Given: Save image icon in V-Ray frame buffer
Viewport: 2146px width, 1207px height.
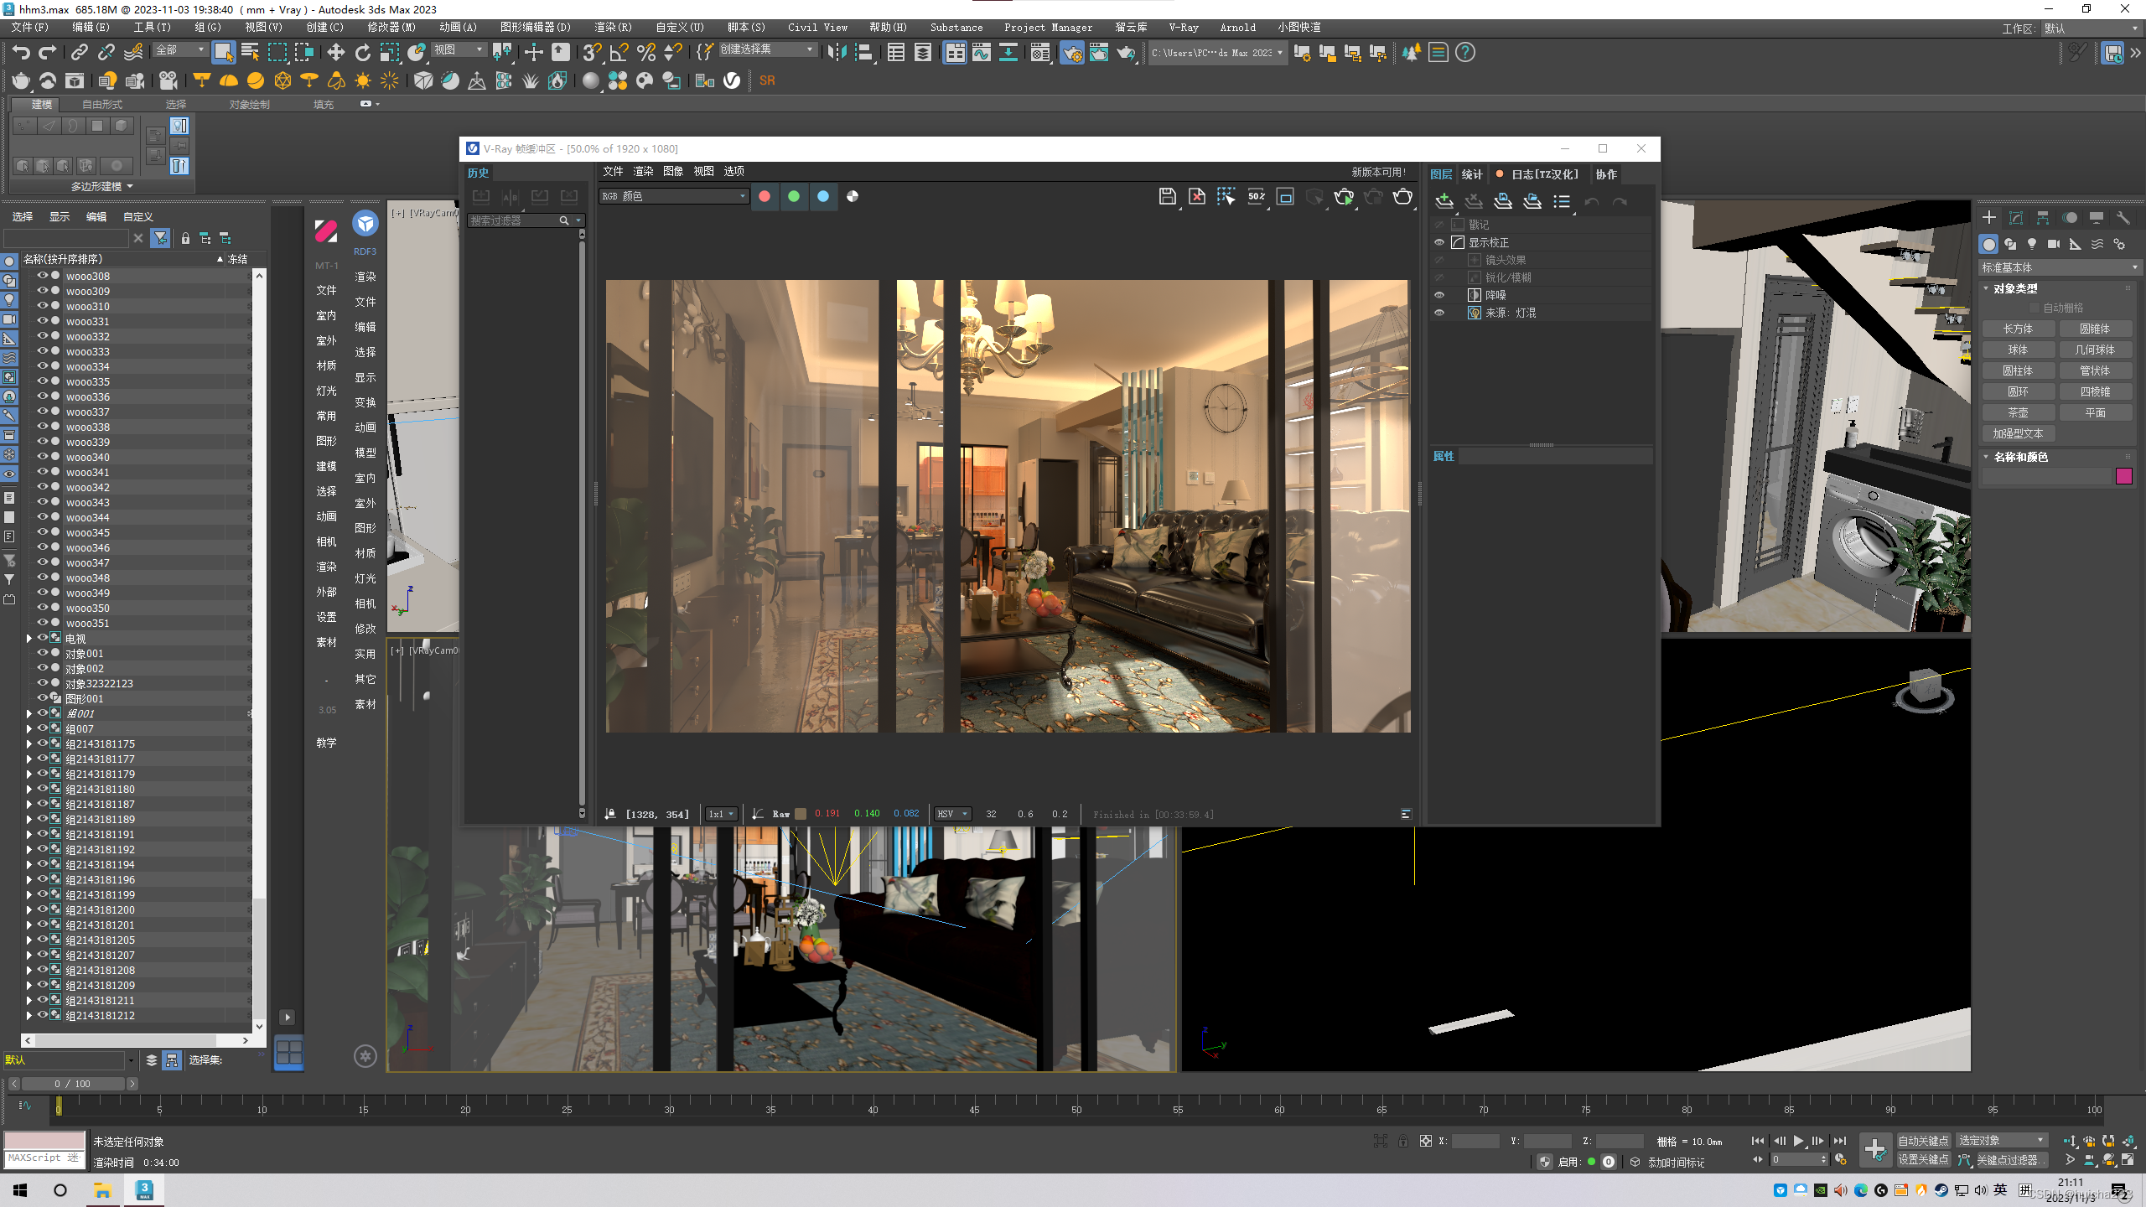Looking at the screenshot, I should pos(1167,196).
